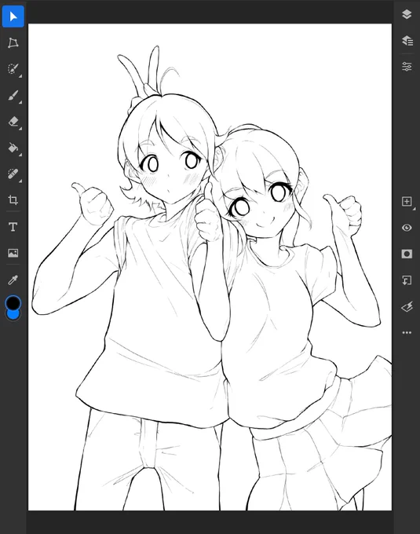Toggle layer visibility eye icon
Screen dimensions: 420x534
(x=407, y=228)
